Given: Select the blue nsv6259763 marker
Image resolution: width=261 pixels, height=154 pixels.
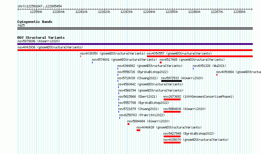Looking at the screenshot, I should tap(120, 118).
